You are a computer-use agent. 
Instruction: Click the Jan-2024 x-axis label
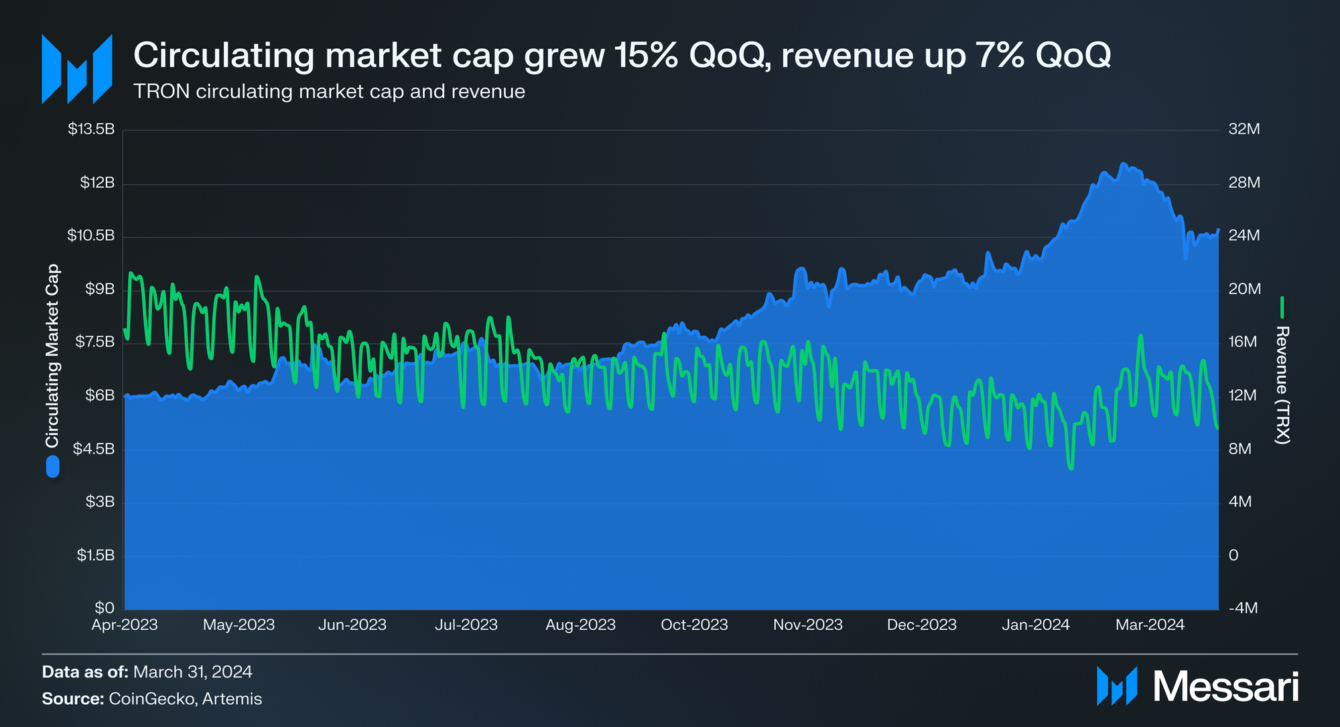point(1035,625)
